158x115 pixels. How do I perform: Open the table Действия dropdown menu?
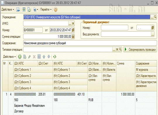tap(9, 57)
